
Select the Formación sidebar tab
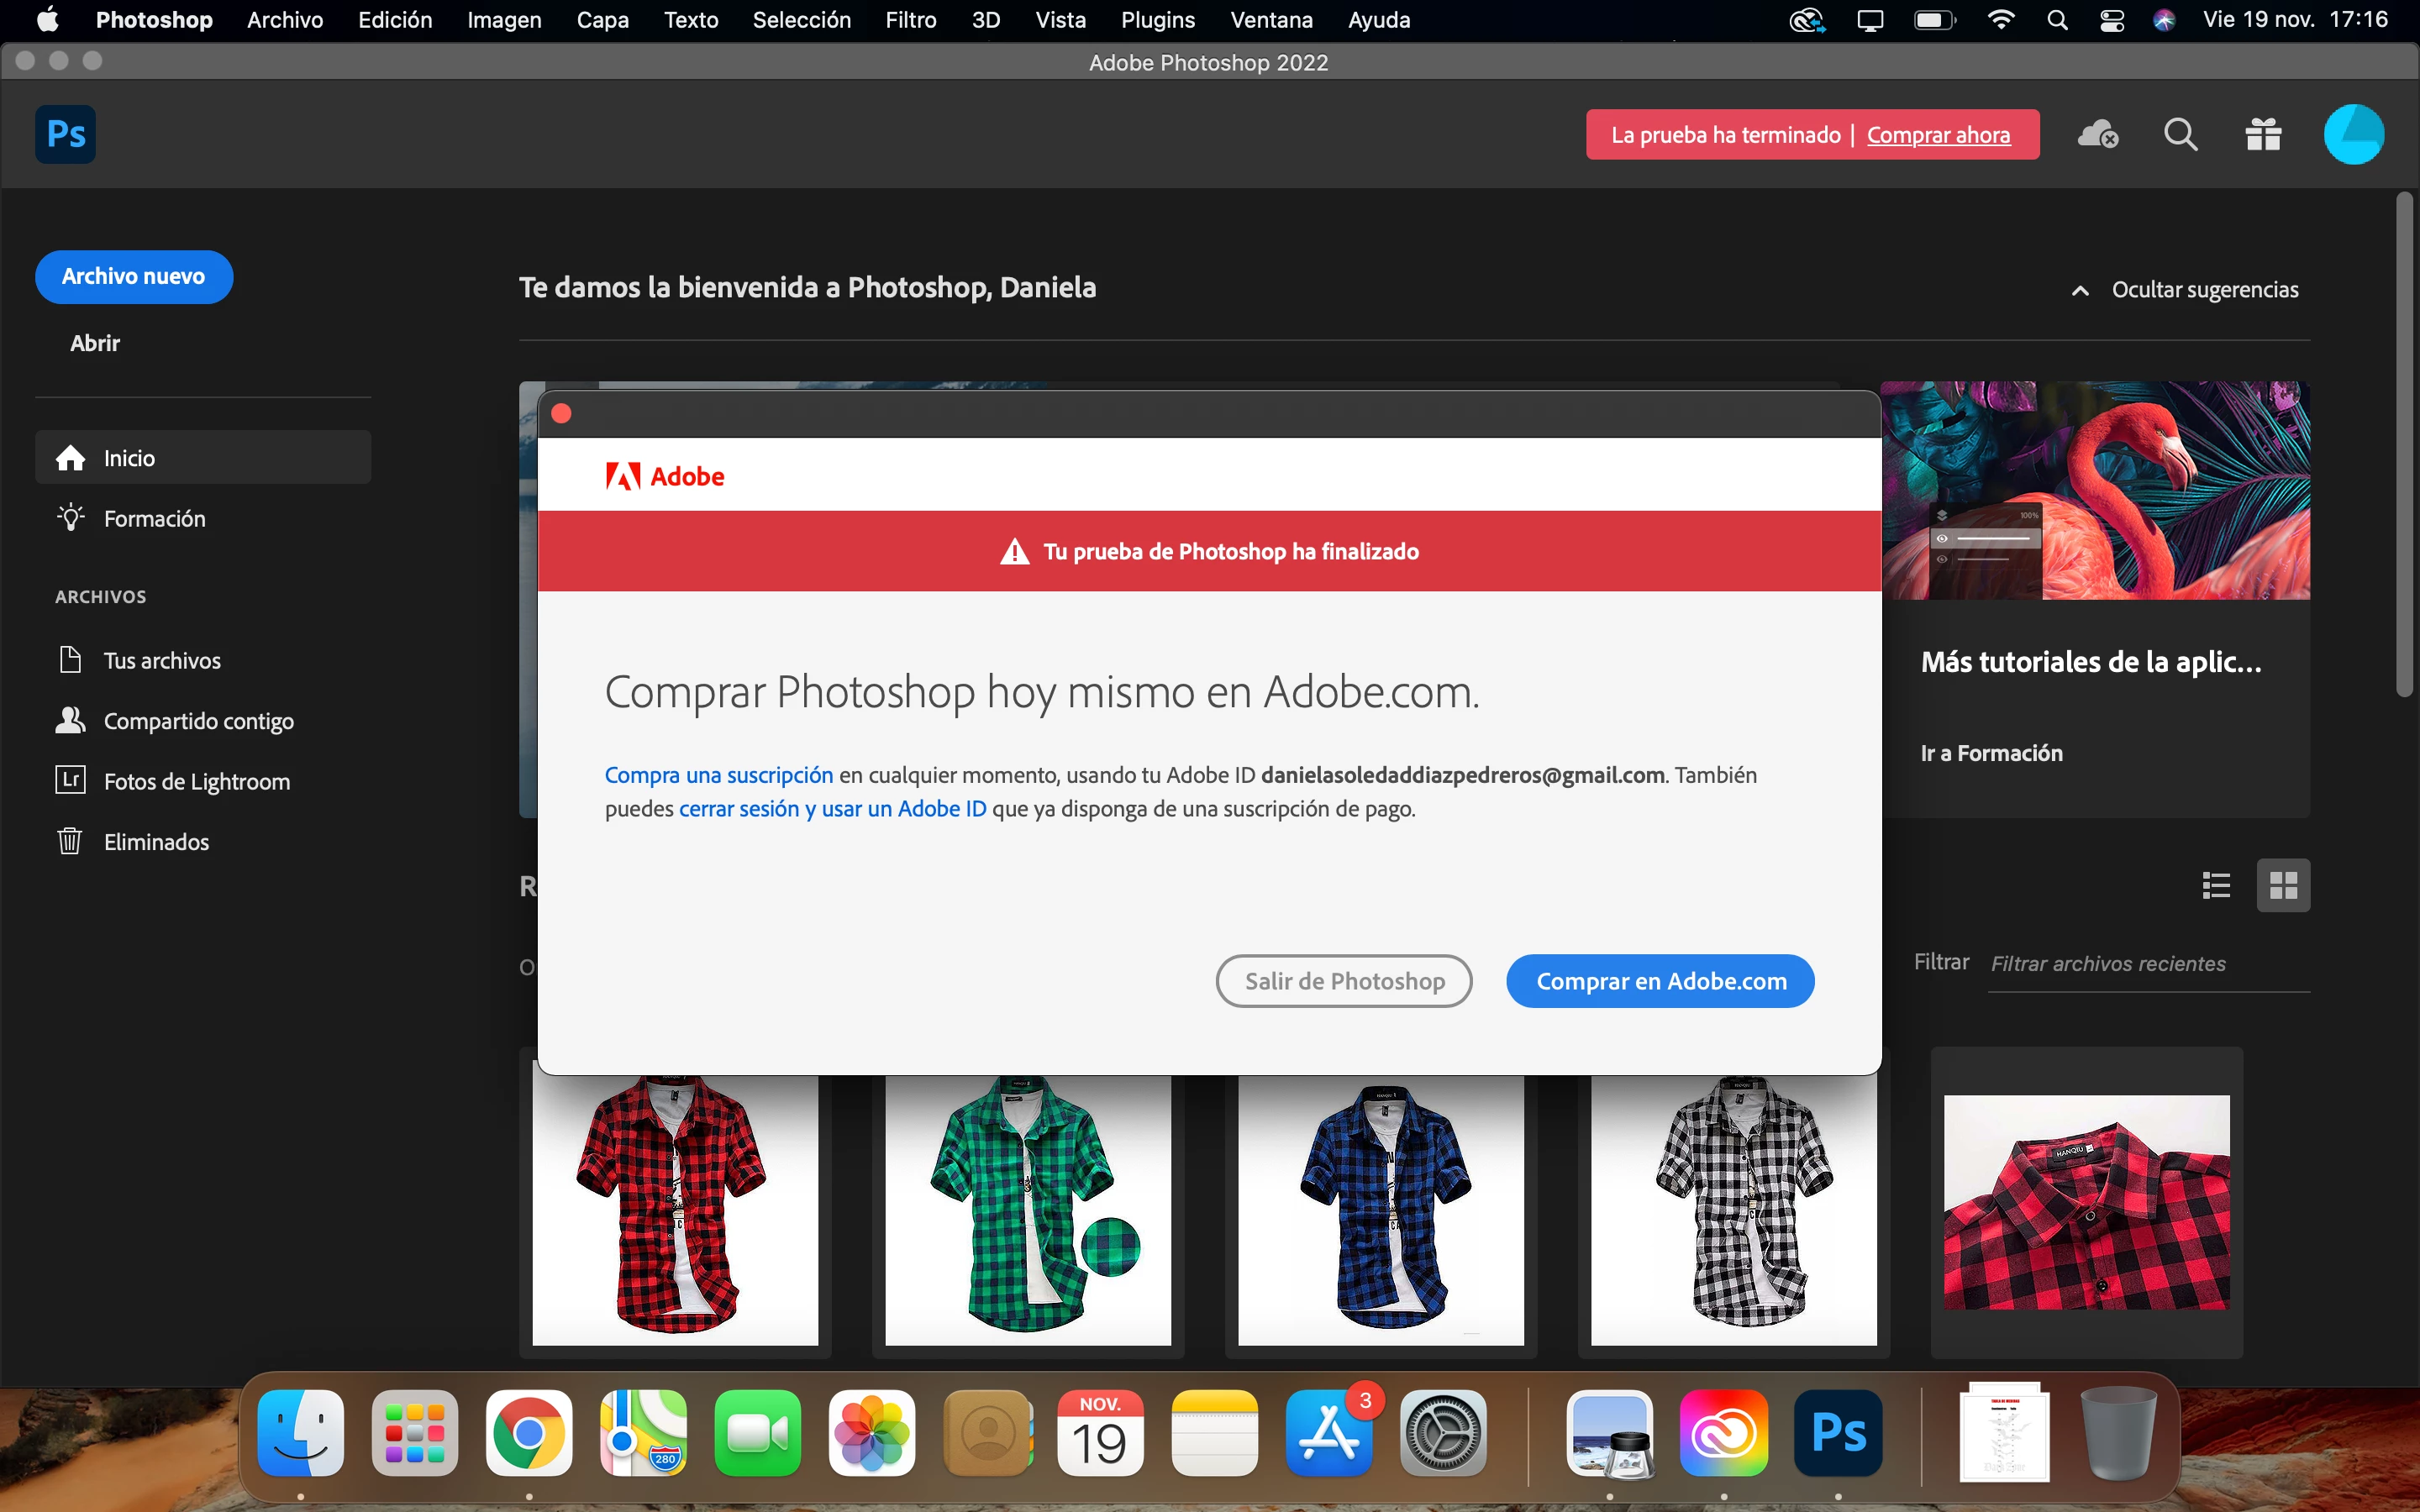[x=154, y=518]
